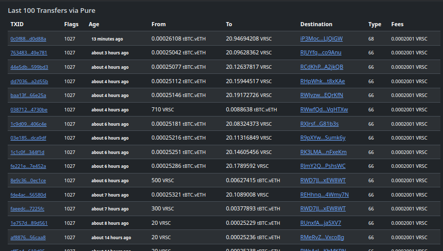Click the '20.94694208 VRSC' amount

point(249,38)
